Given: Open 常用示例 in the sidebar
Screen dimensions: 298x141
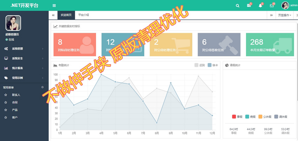Looking at the screenshot, I should click(24, 78).
